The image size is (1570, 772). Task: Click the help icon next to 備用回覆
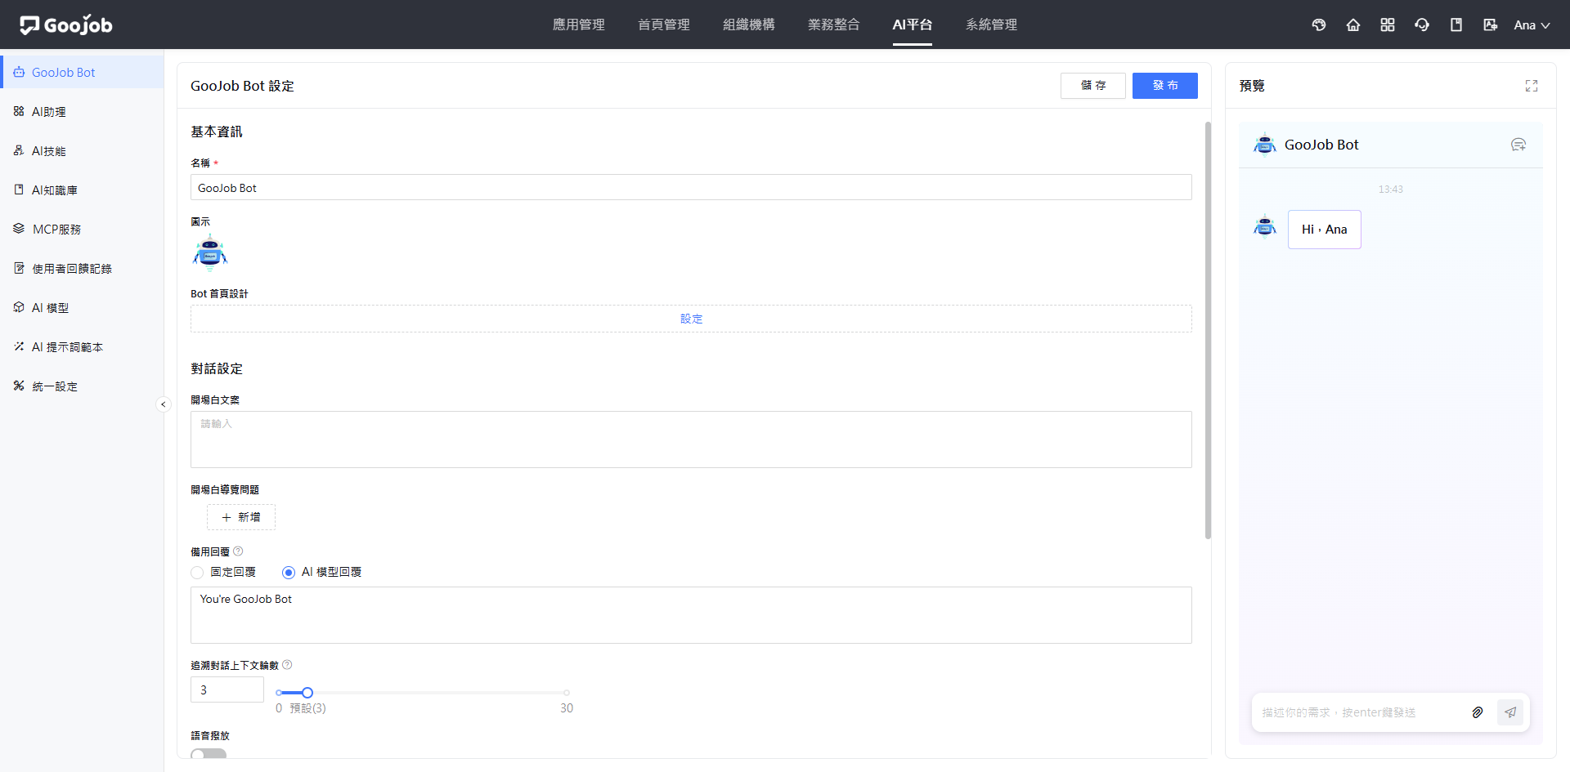(x=238, y=551)
